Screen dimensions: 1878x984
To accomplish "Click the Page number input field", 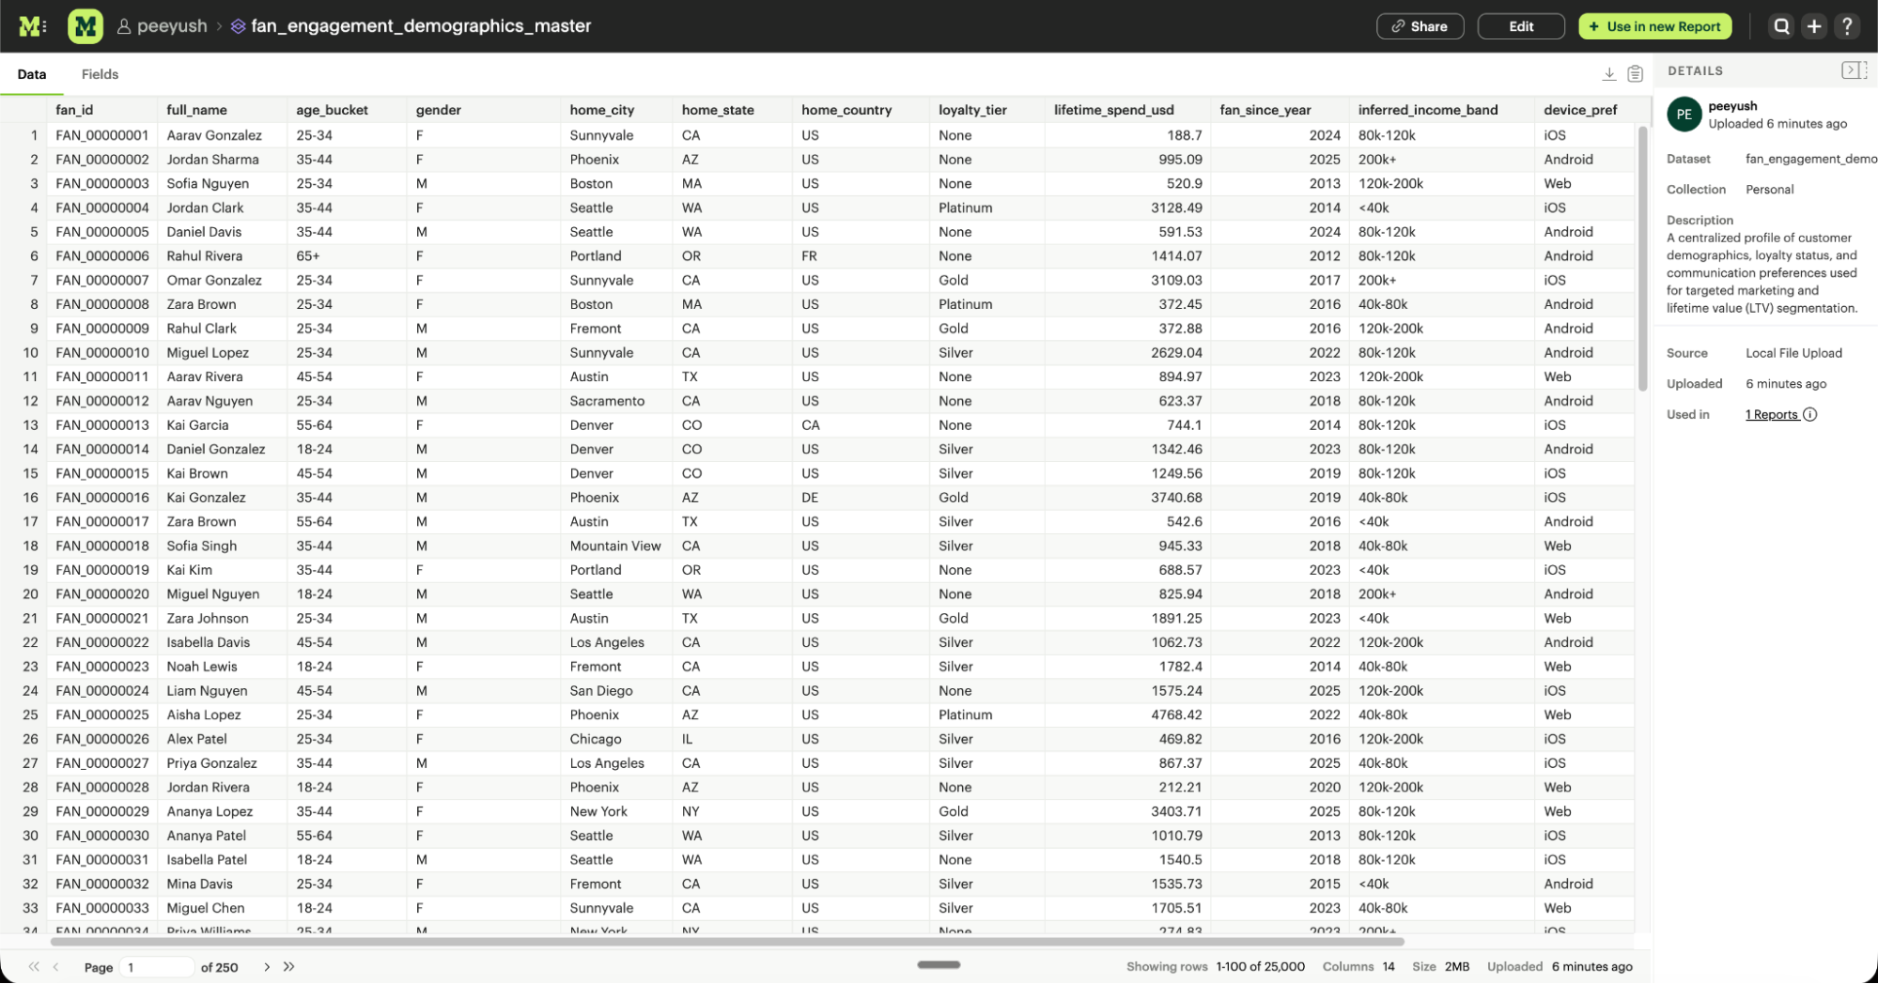I will tap(156, 966).
